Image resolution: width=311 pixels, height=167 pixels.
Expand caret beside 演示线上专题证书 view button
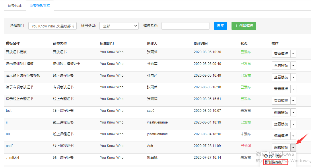(x=293, y=101)
